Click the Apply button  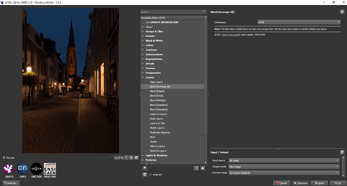coord(319,183)
